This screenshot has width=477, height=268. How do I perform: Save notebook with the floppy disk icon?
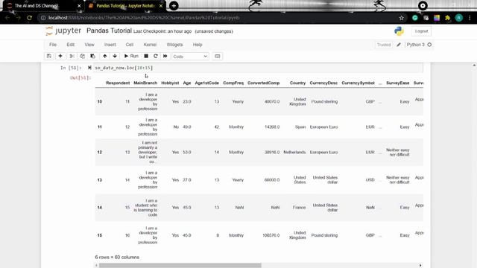point(49,57)
